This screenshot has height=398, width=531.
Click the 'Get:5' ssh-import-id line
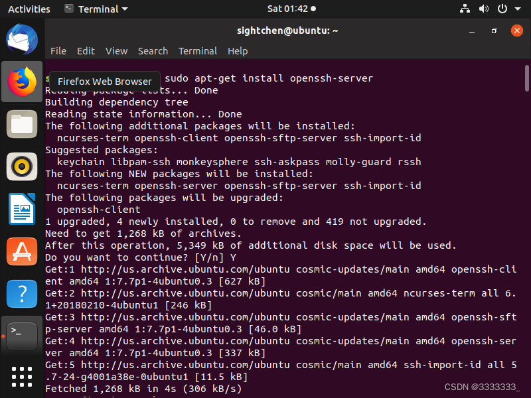point(281,371)
